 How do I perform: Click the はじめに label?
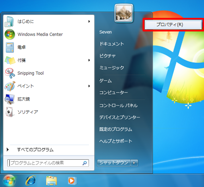coord(25,22)
